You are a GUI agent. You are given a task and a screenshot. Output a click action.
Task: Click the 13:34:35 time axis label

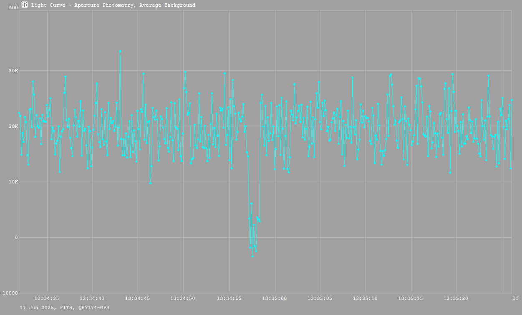[47, 298]
